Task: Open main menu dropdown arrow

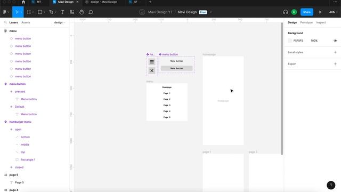Action: tap(9, 12)
